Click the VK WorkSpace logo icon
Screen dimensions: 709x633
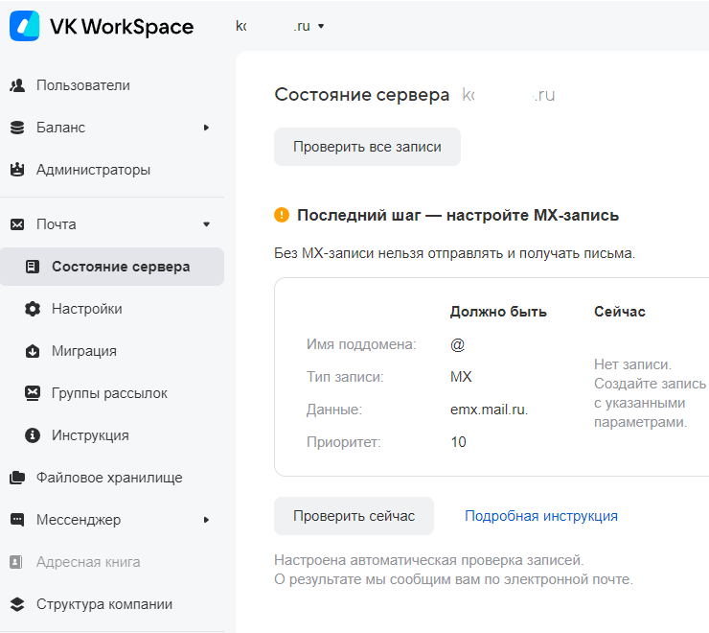pos(25,26)
